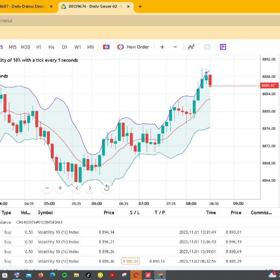Open Spotify from the taskbar
Screen dimensions: 280x280
click(x=65, y=275)
